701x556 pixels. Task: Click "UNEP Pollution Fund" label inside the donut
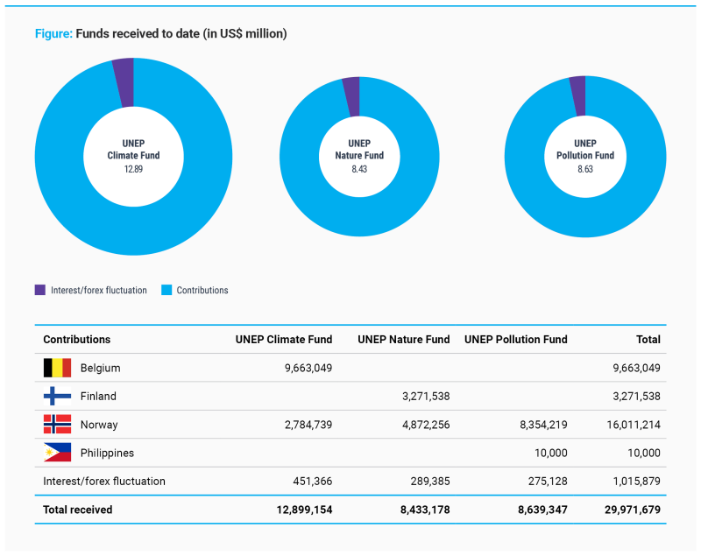pyautogui.click(x=585, y=149)
